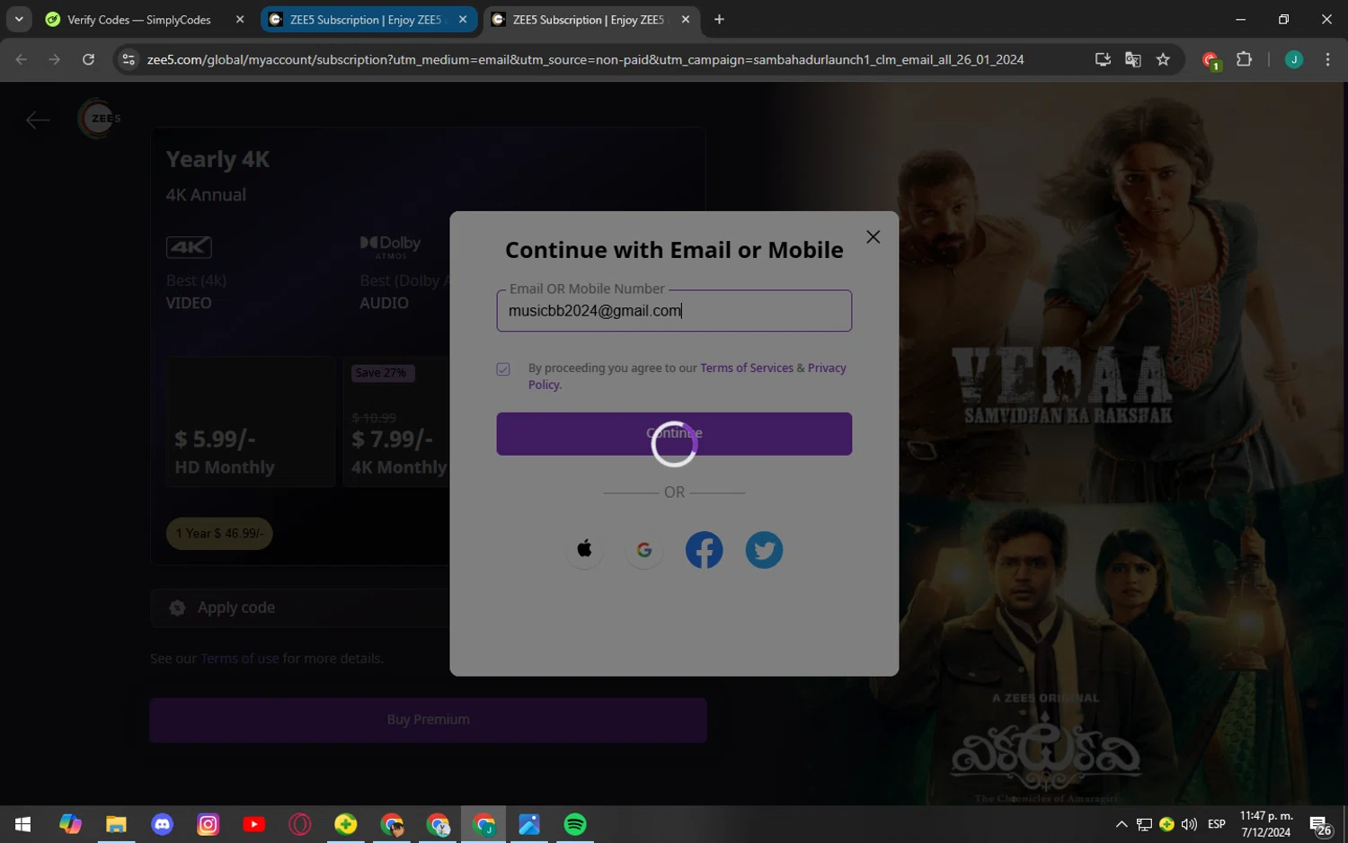Translate this page icon

click(1133, 59)
